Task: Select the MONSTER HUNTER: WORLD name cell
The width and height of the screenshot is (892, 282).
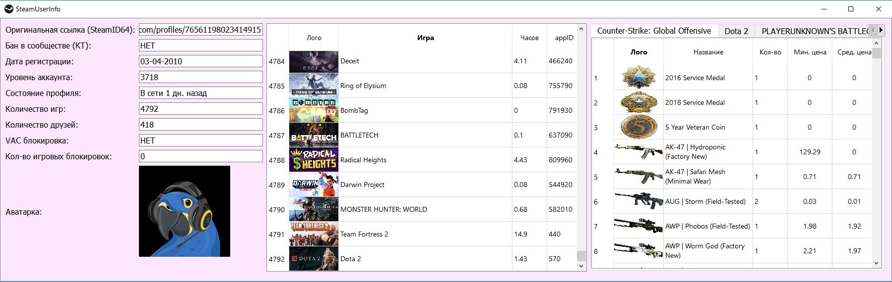Action: [x=425, y=209]
